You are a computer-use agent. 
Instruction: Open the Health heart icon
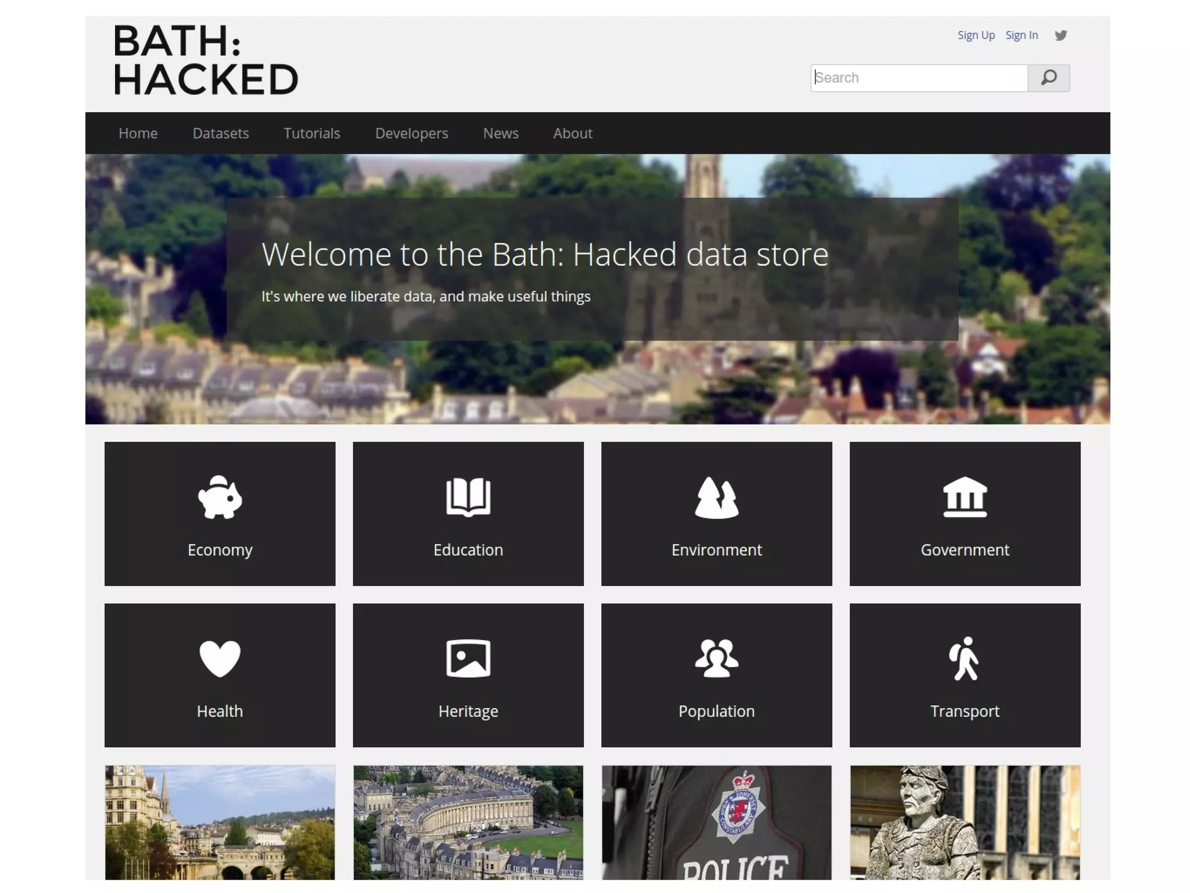coord(220,658)
